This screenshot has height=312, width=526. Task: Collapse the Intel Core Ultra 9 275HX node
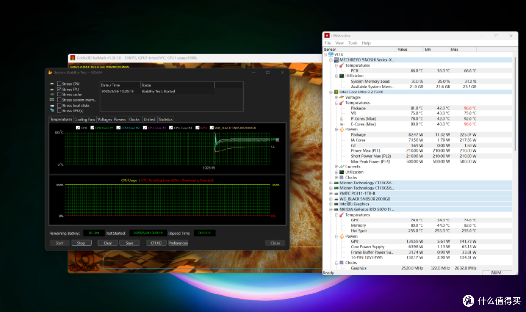(x=331, y=92)
